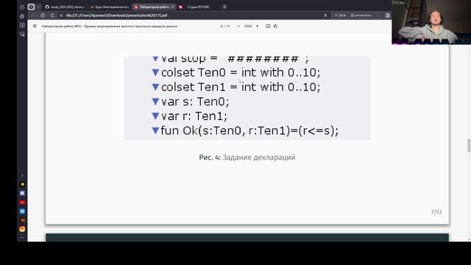Collapse the 'colset Ten0' declaration triangle
The width and height of the screenshot is (471, 265).
(155, 72)
